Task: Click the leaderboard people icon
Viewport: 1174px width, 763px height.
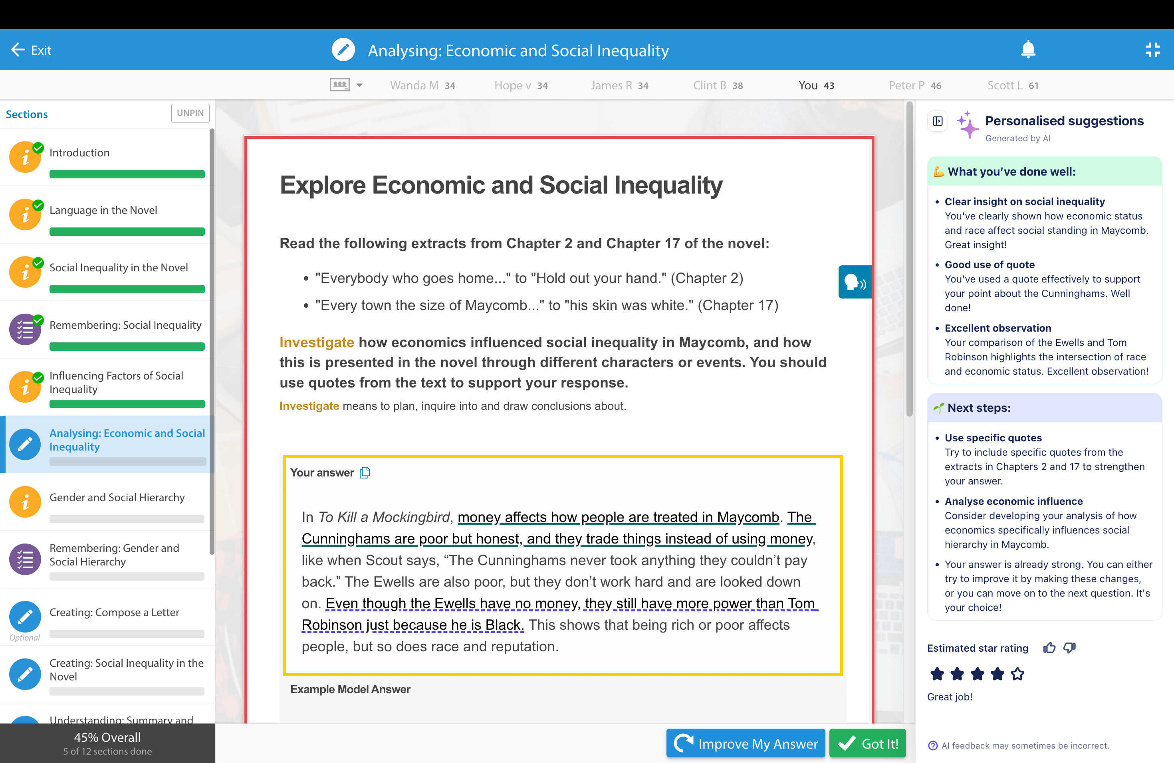Action: (x=339, y=85)
